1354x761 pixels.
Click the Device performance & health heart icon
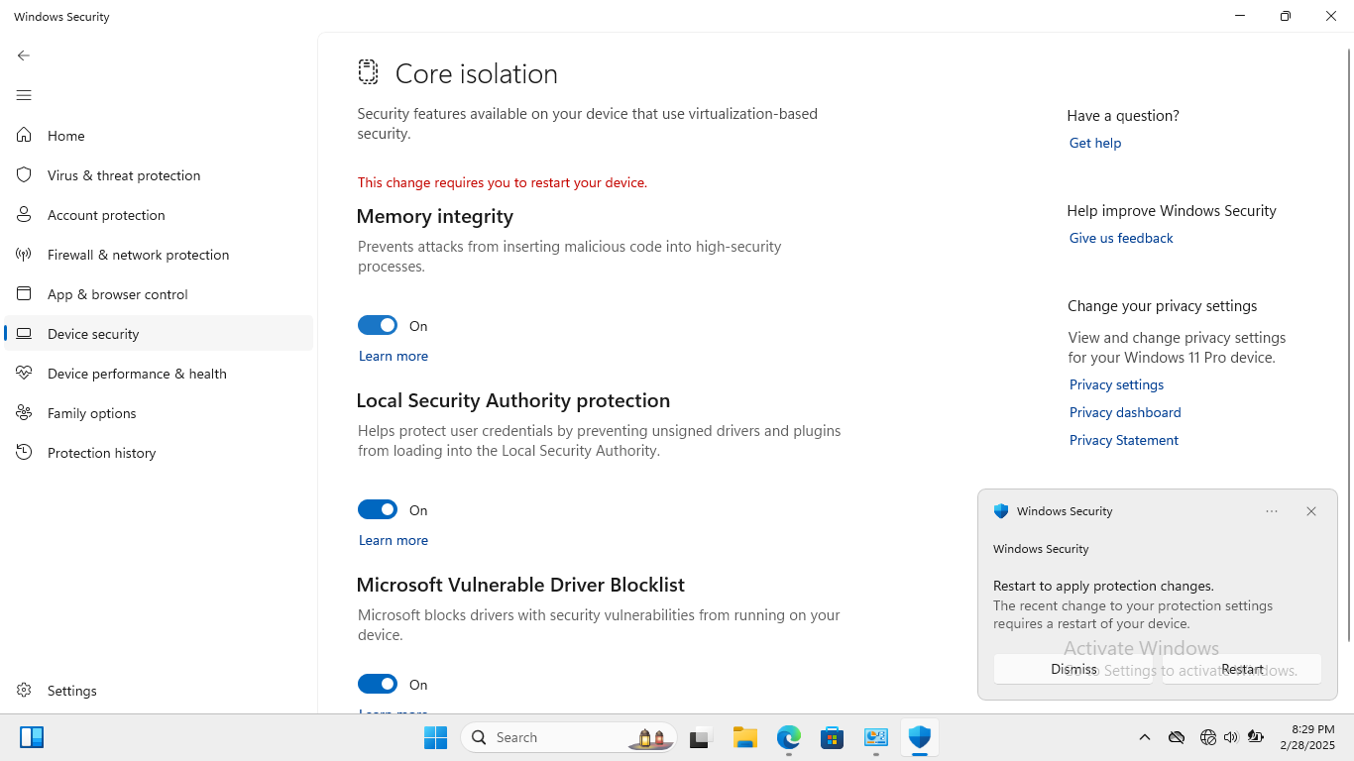click(24, 374)
